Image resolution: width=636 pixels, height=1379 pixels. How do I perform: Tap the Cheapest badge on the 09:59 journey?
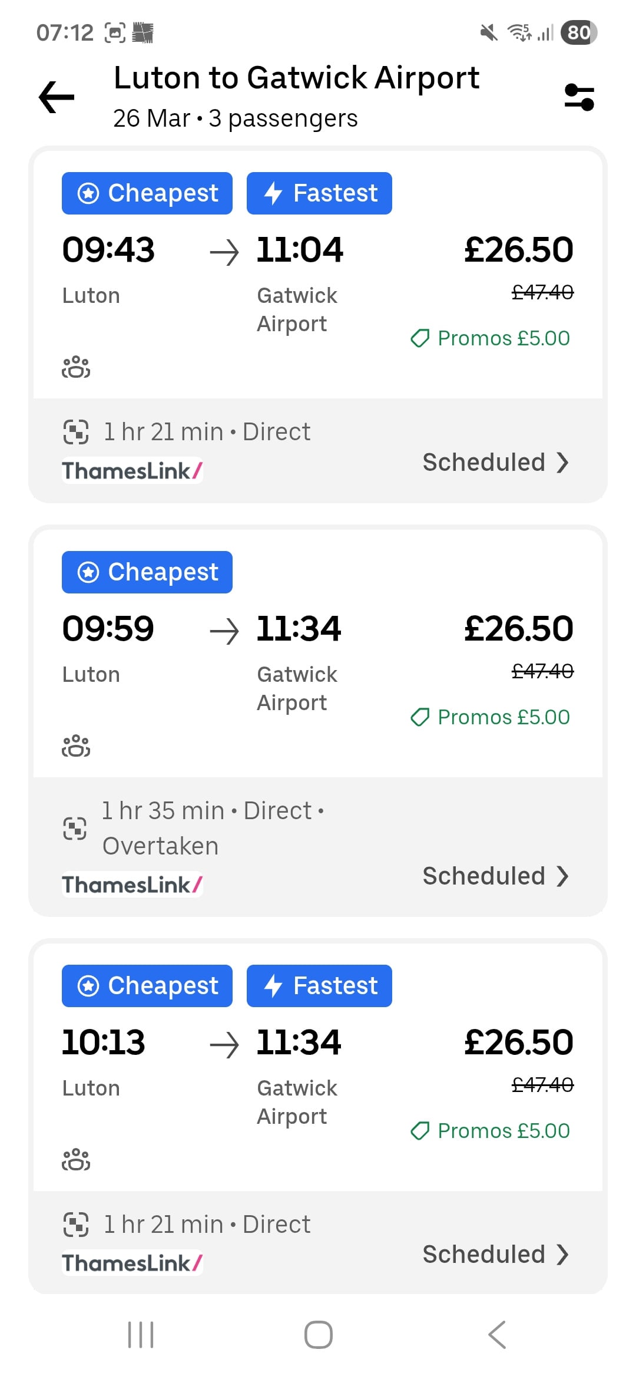(x=147, y=572)
